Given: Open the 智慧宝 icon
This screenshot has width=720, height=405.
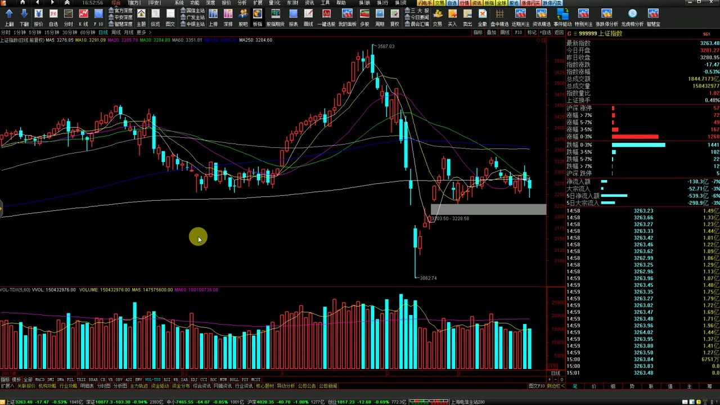Looking at the screenshot, I should pos(653,13).
